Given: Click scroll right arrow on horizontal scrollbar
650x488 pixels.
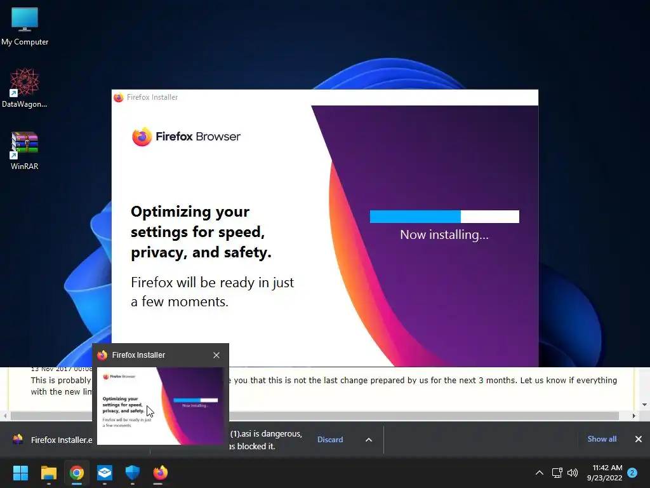Looking at the screenshot, I should [x=634, y=416].
